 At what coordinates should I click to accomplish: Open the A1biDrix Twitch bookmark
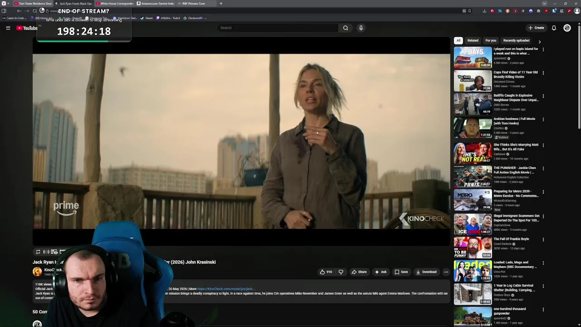tap(168, 18)
